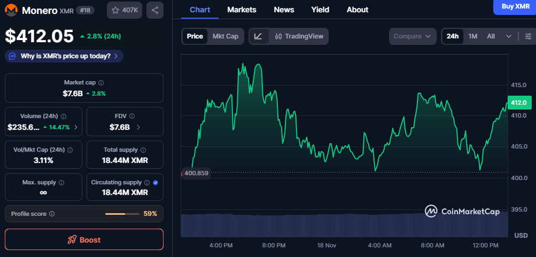The width and height of the screenshot is (536, 257).
Task: Switch to the News tab
Action: (x=284, y=10)
